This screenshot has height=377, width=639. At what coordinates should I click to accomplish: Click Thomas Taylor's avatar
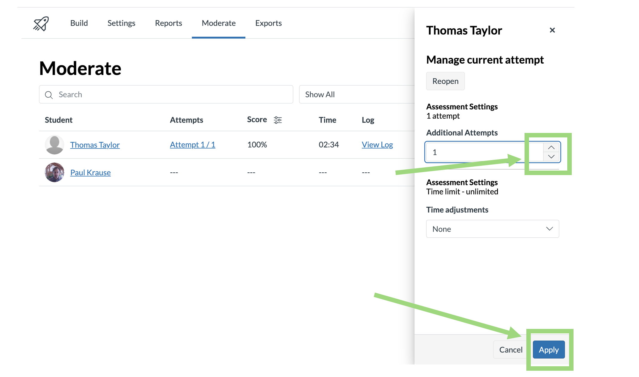54,145
